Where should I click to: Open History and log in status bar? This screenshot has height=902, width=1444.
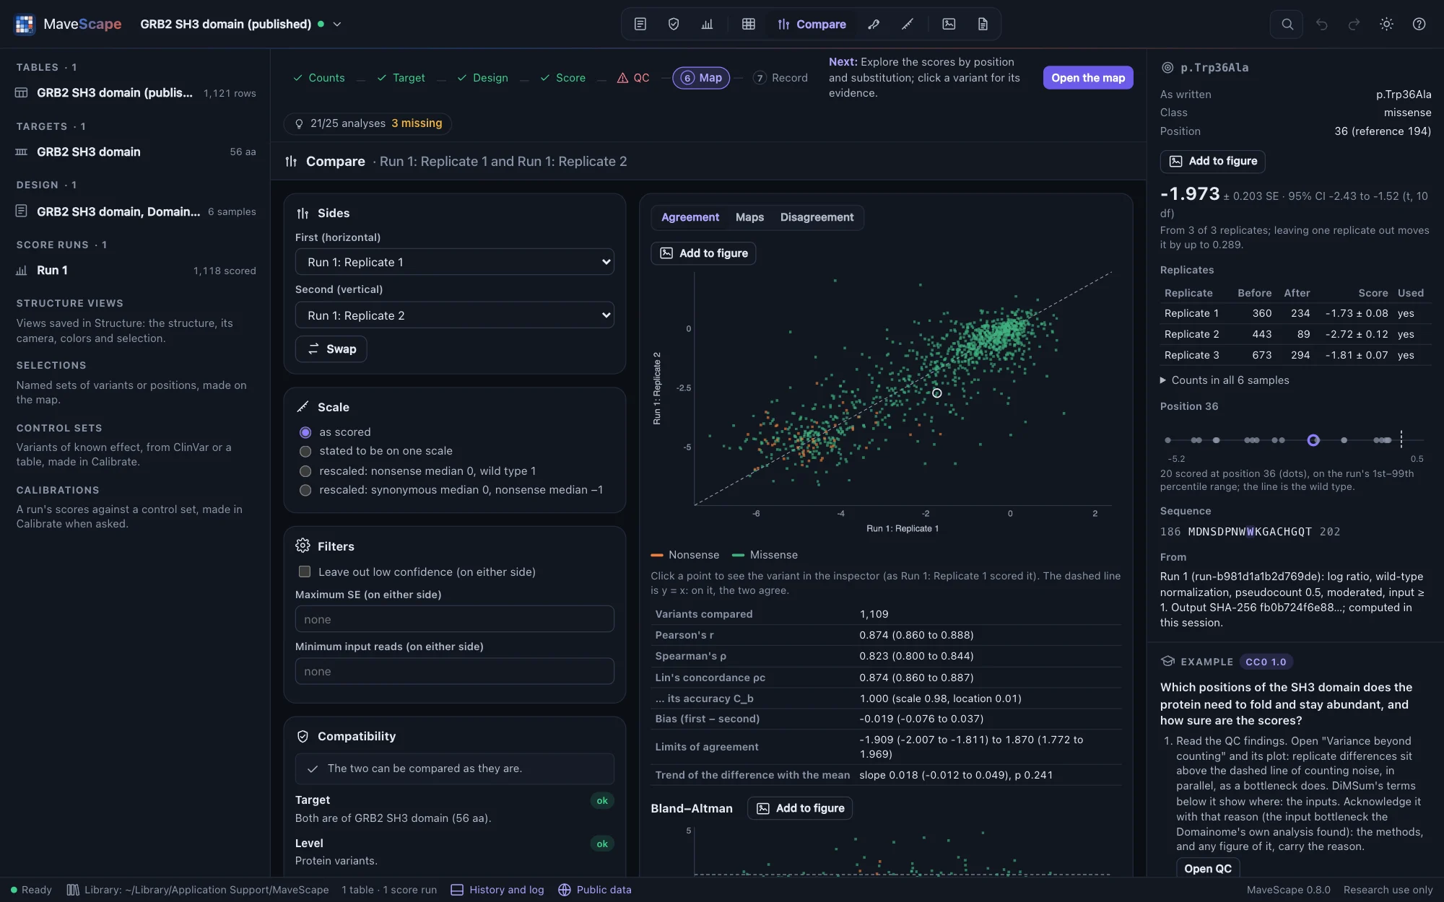(497, 890)
